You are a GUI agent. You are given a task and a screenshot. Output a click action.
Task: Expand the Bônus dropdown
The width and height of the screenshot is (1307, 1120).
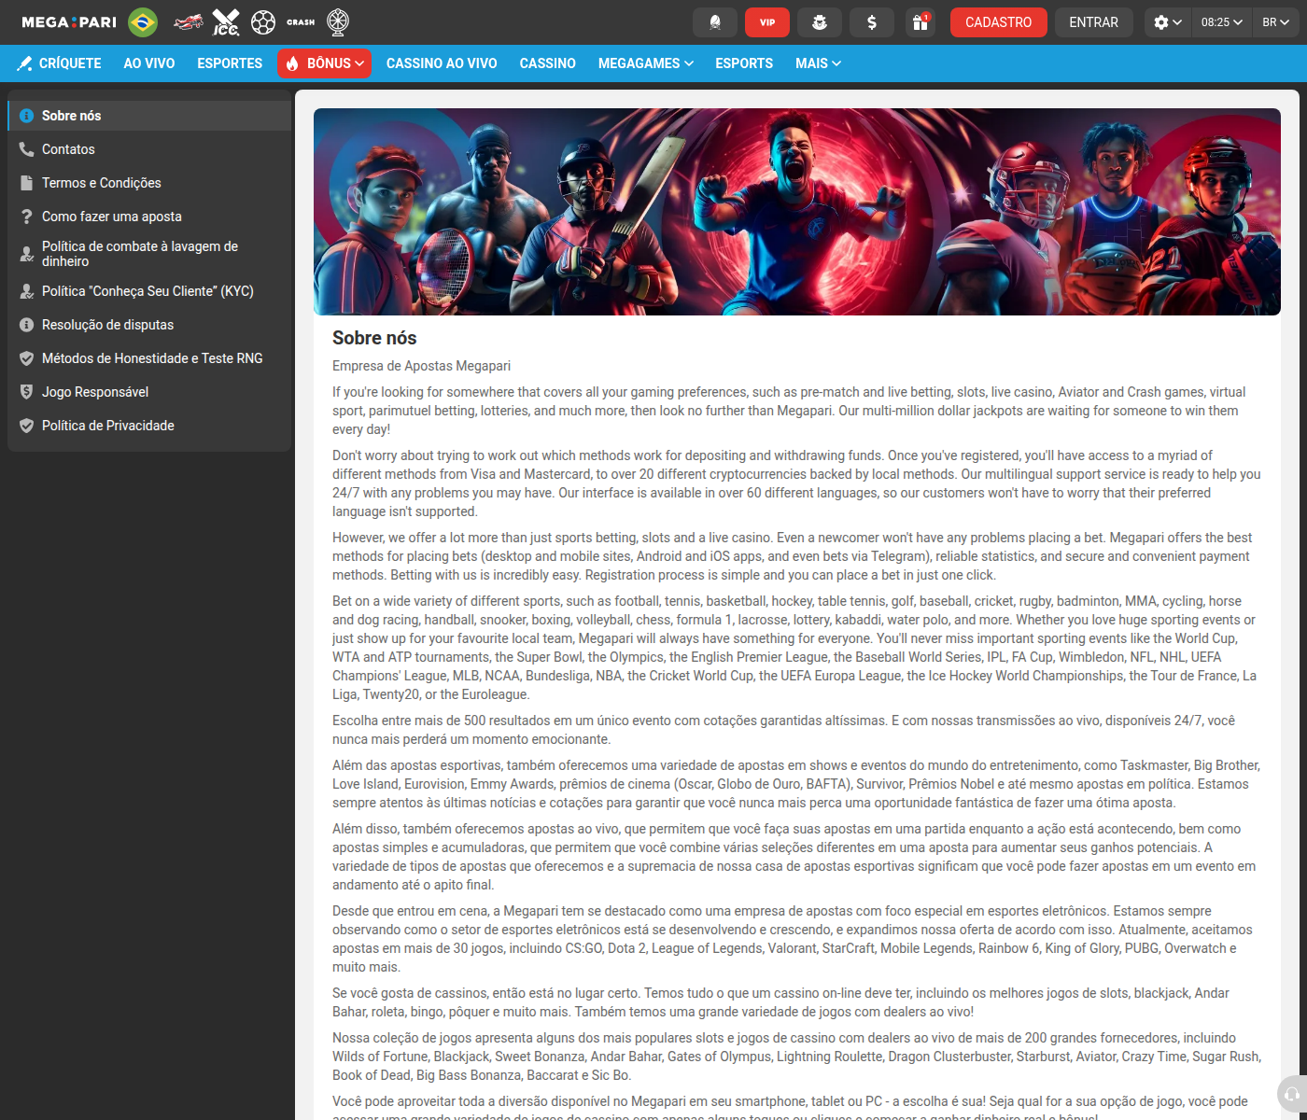(x=325, y=63)
